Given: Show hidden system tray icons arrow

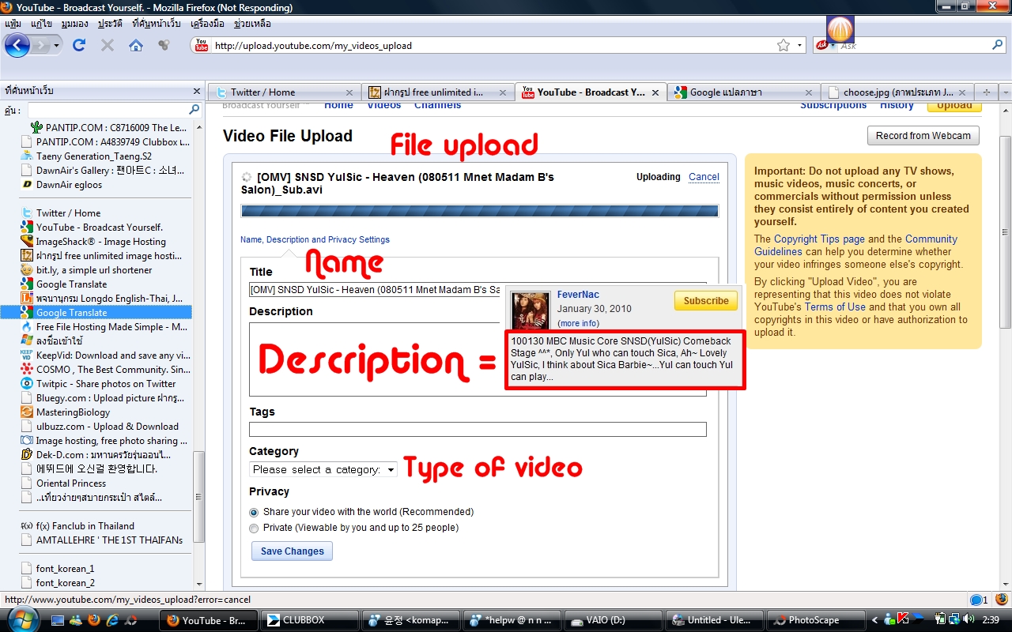Looking at the screenshot, I should 875,620.
